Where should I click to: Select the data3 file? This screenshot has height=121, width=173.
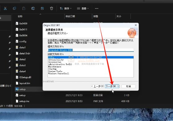22,65
